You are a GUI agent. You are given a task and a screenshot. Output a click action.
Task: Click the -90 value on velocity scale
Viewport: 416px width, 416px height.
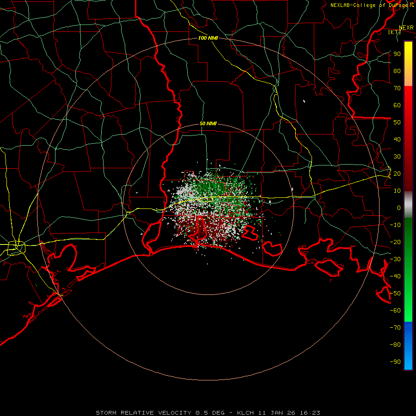[x=395, y=362]
